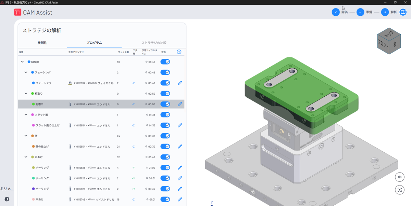Click the feedback icon at top right
Image resolution: width=411 pixels, height=206 pixels.
[x=403, y=12]
